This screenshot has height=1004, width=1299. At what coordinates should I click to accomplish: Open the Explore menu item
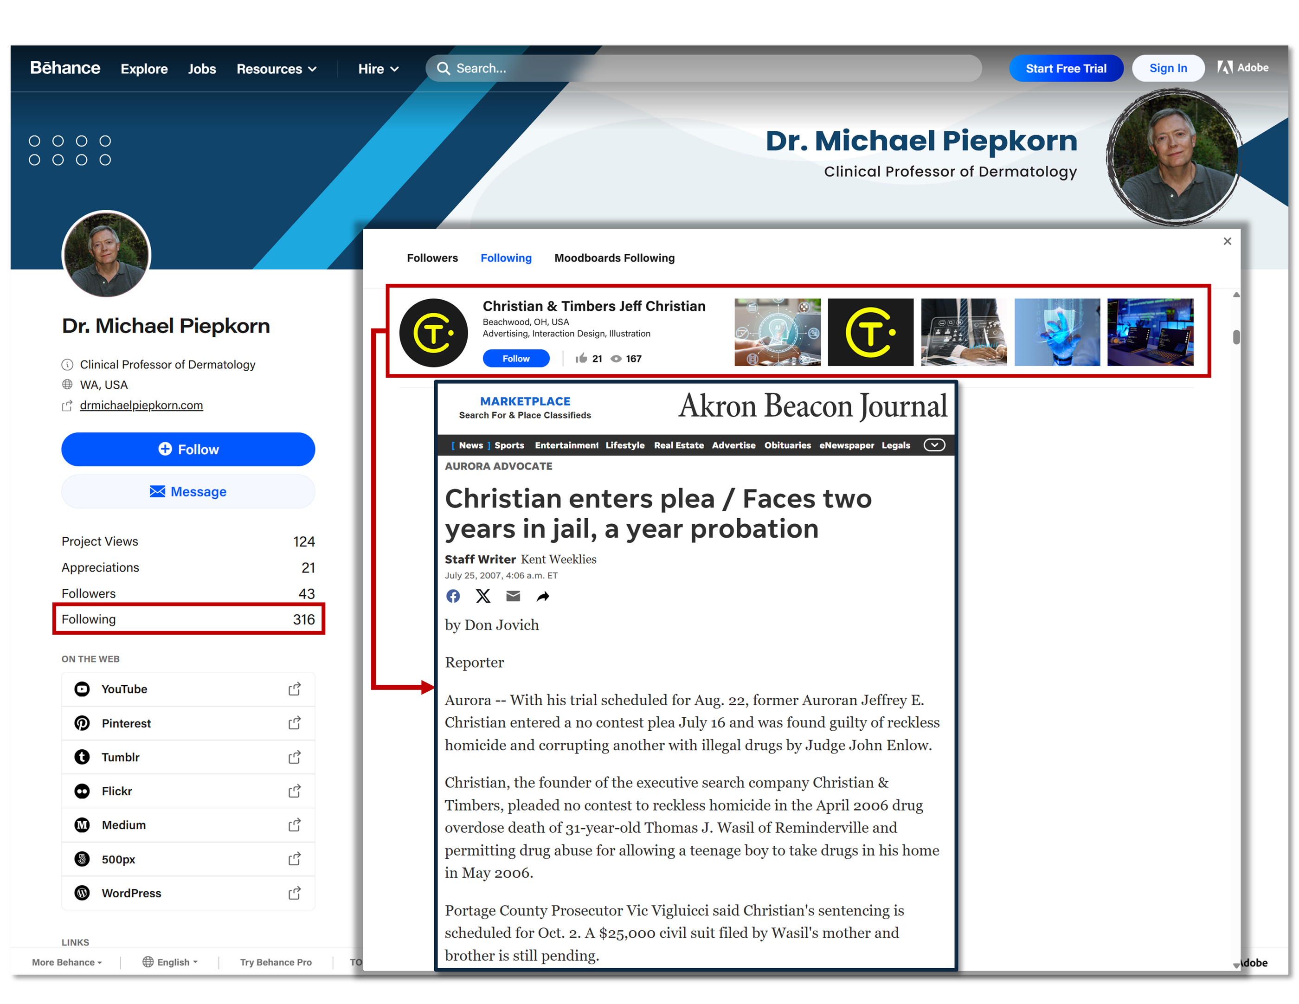click(x=144, y=69)
